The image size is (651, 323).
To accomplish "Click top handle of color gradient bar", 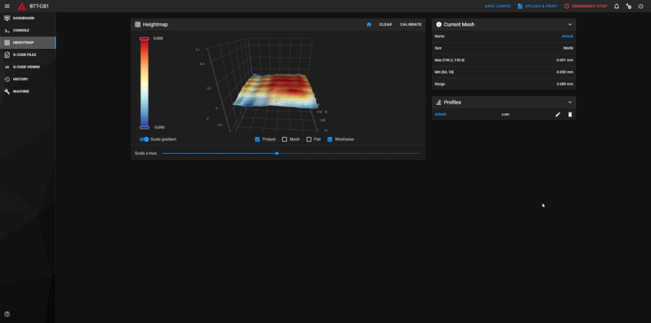I will click(x=144, y=38).
